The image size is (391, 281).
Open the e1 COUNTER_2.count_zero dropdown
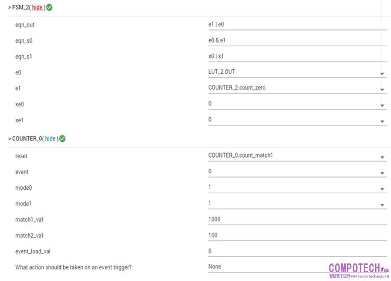pos(382,90)
